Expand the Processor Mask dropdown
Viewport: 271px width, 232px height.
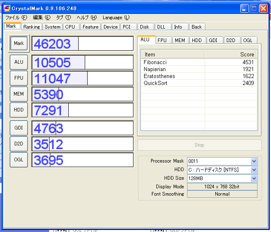pyautogui.click(x=254, y=161)
